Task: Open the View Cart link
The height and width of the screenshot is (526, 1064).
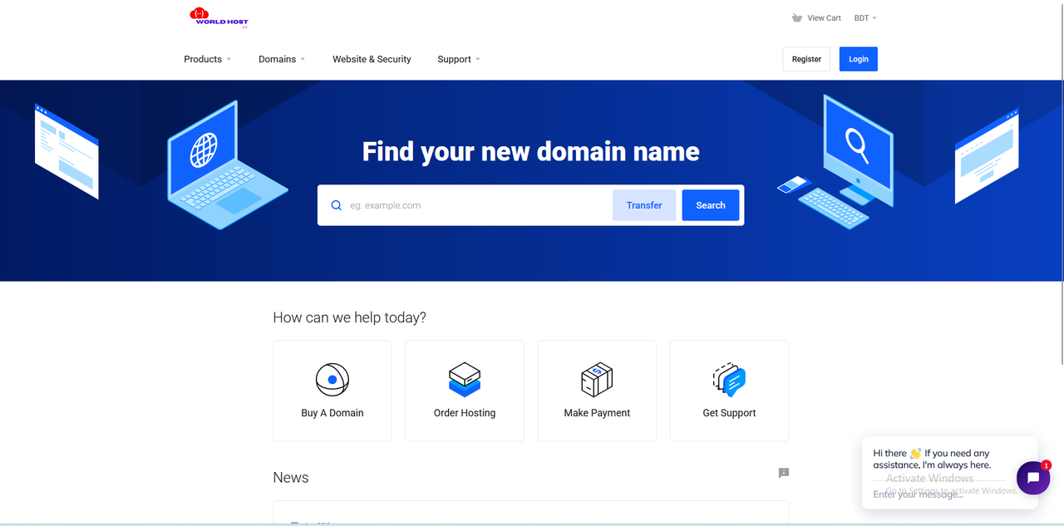Action: (x=824, y=17)
